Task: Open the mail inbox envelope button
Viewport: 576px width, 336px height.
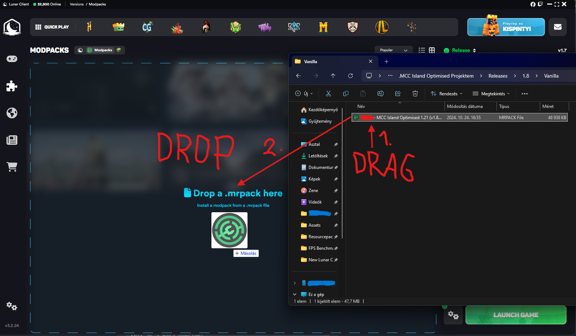Action: [558, 27]
